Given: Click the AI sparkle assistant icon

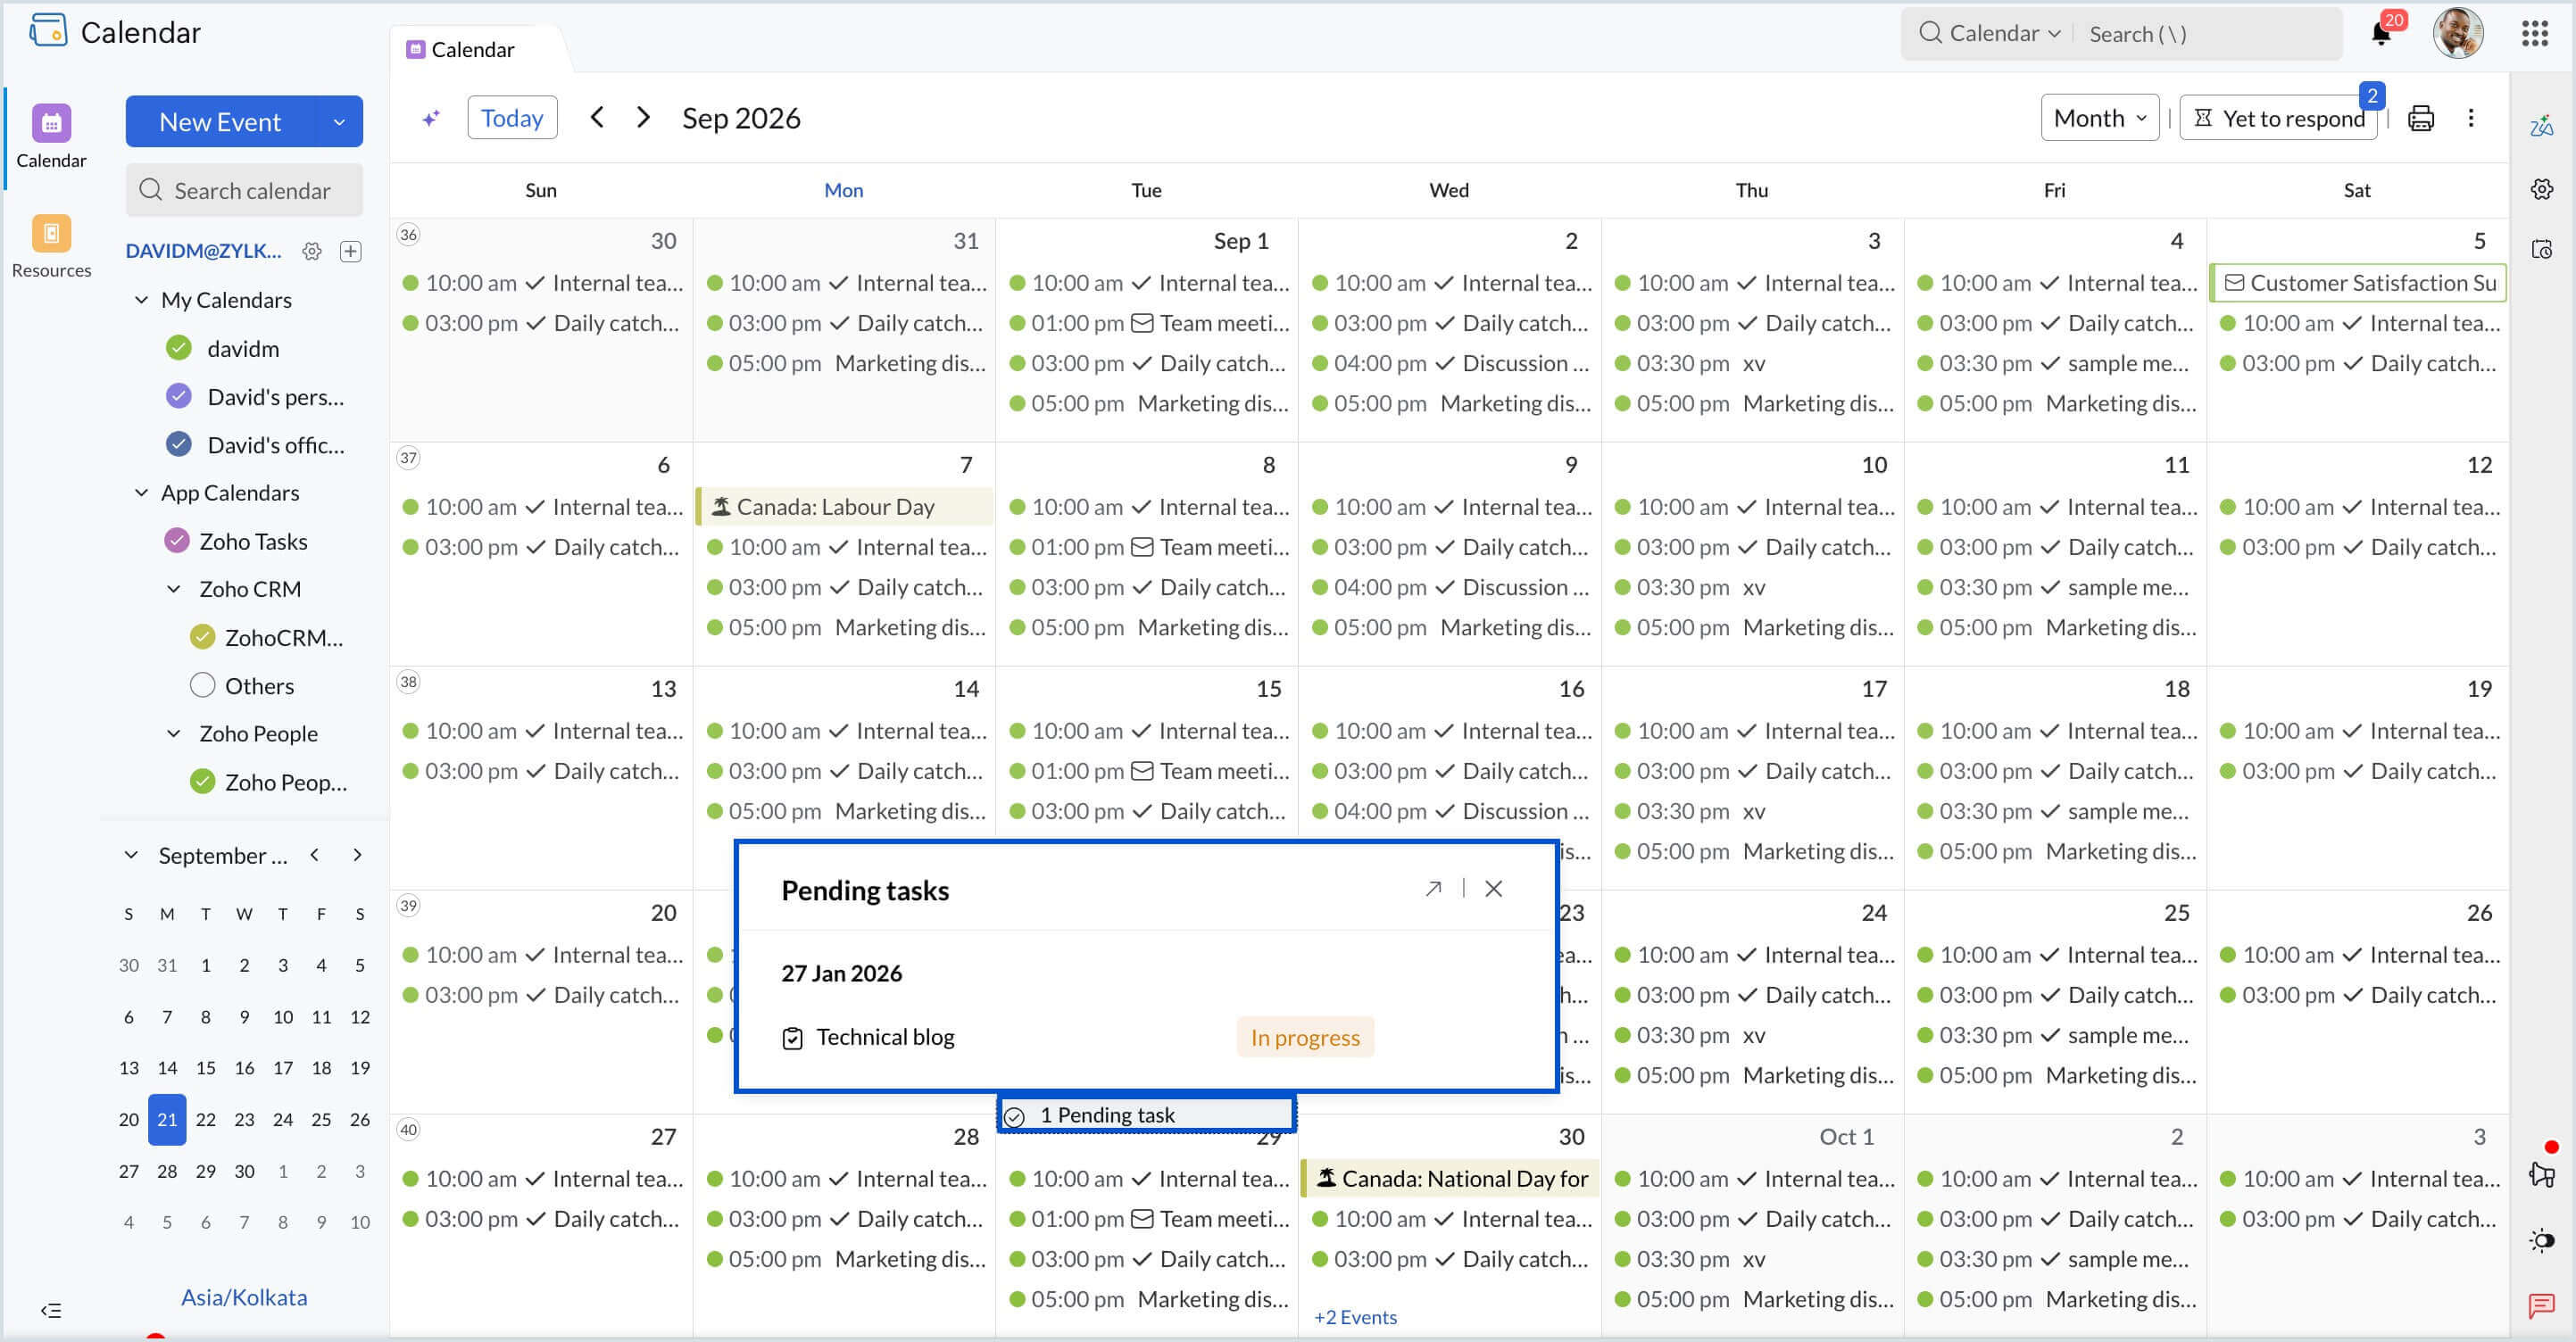Looking at the screenshot, I should (x=431, y=118).
